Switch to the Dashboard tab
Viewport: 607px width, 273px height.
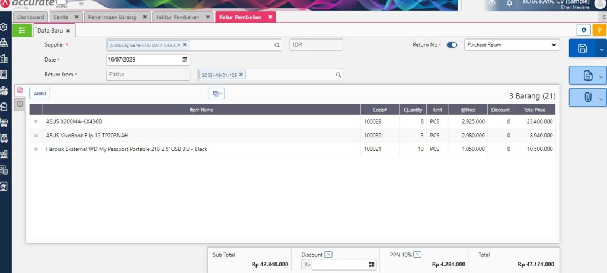tap(31, 17)
